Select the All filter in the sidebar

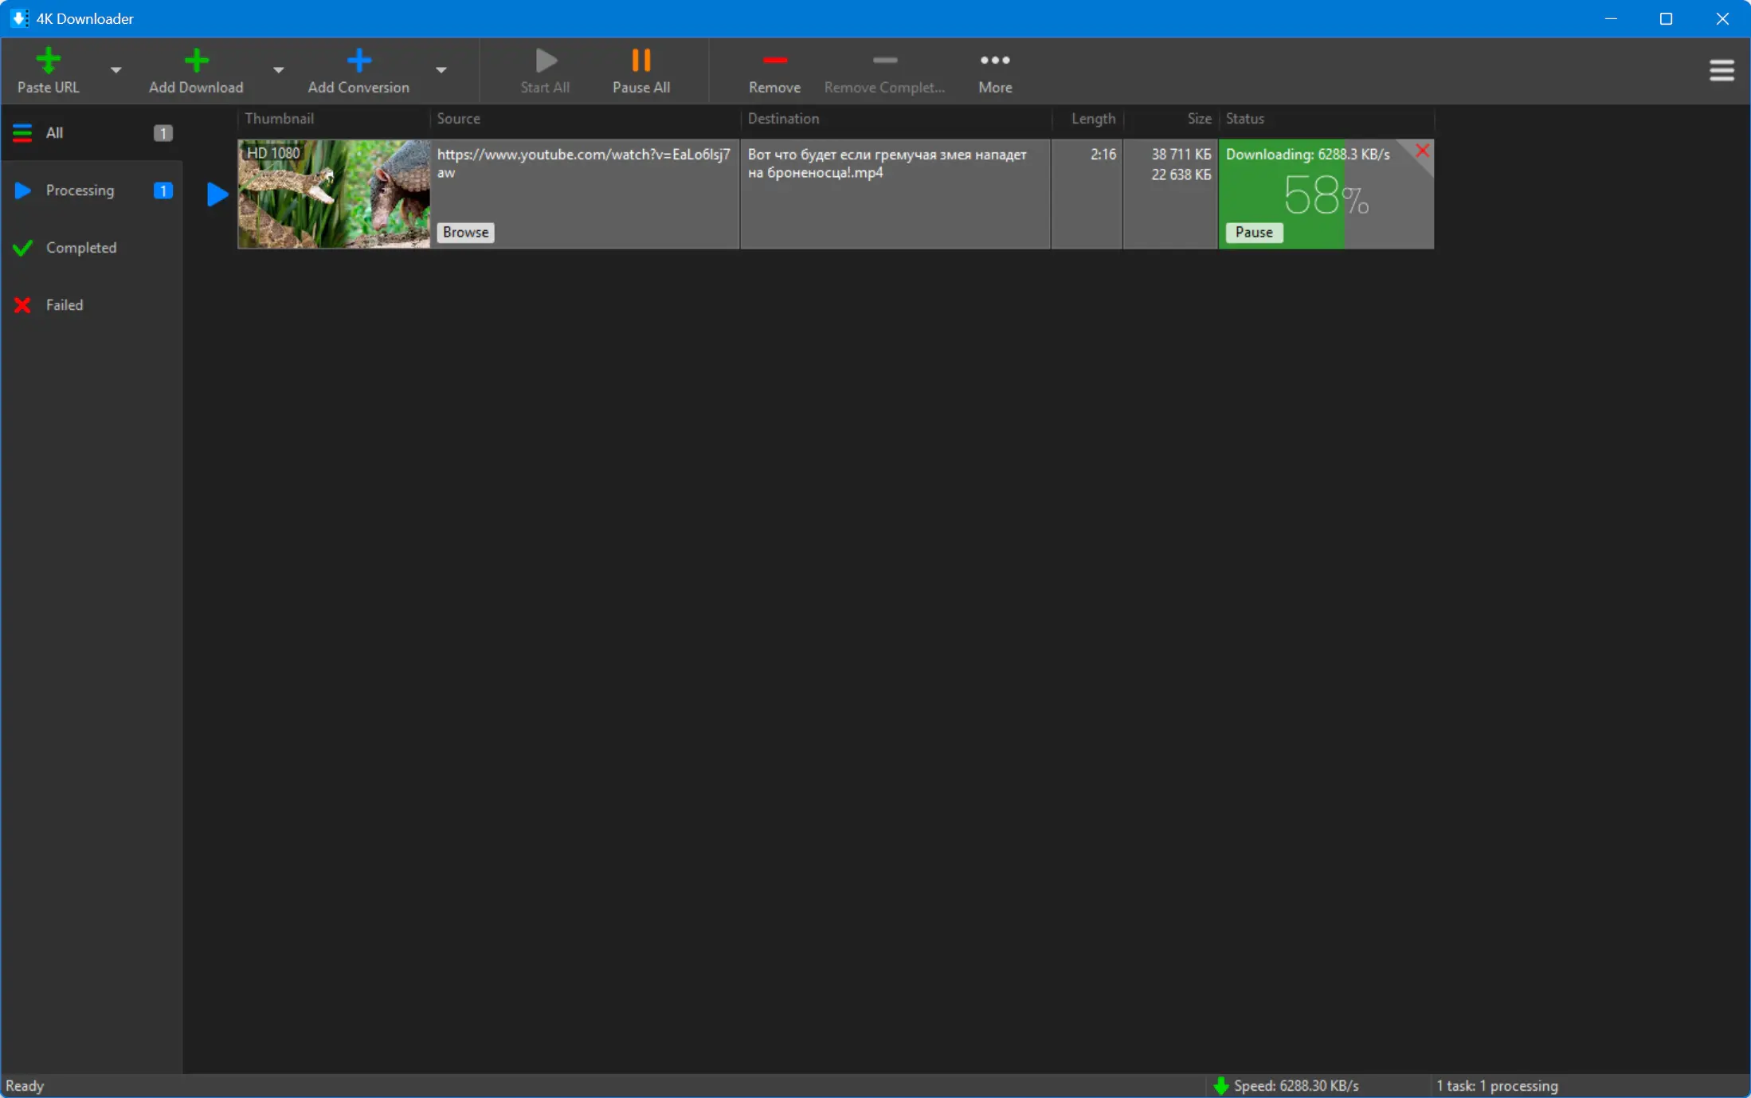point(54,133)
